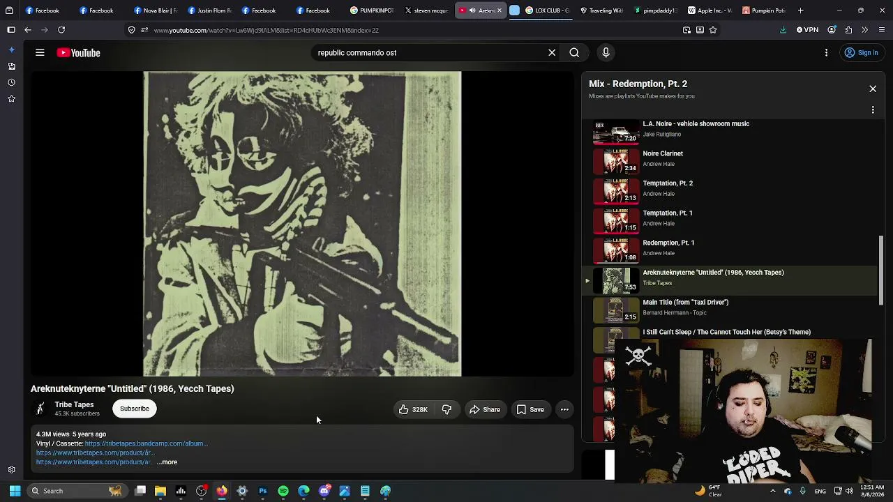Switch to the Apple Inc. Wikipedia tab
893x502 pixels.
coord(710,10)
